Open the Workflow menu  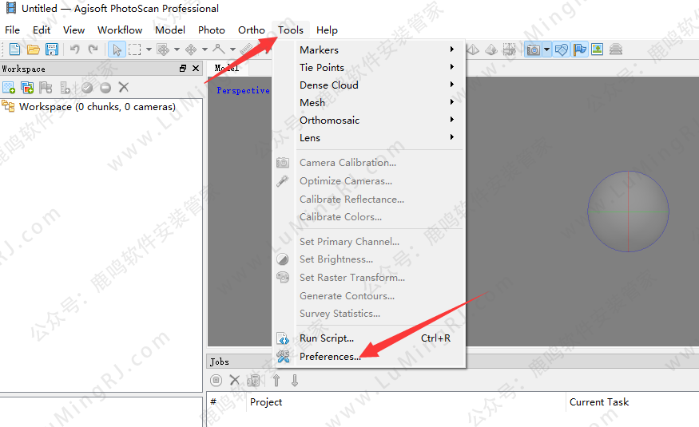click(120, 30)
